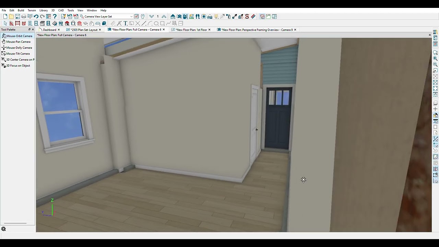The image size is (439, 247).
Task: Toggle the Layer Display Options checkbox icon
Action: click(136, 16)
